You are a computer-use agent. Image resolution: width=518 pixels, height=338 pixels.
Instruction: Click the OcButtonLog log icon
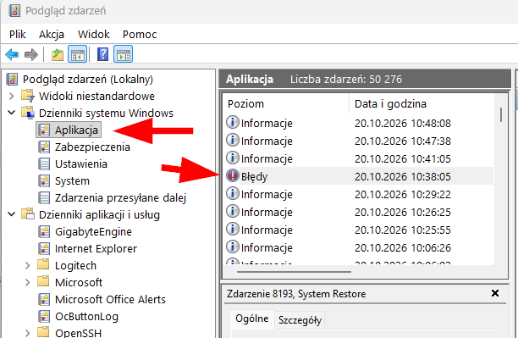[x=44, y=317]
